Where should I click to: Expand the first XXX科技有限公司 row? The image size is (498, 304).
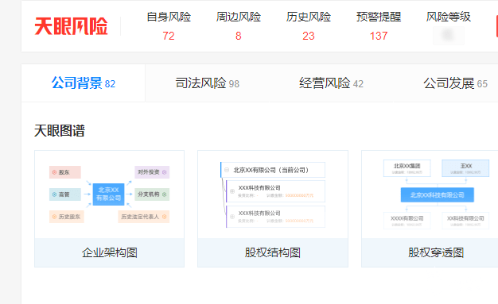point(232,191)
